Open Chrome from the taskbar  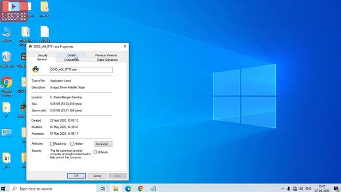coord(141,188)
